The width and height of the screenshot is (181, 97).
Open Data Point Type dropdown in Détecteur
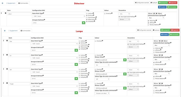pyautogui.click(x=59, y=16)
